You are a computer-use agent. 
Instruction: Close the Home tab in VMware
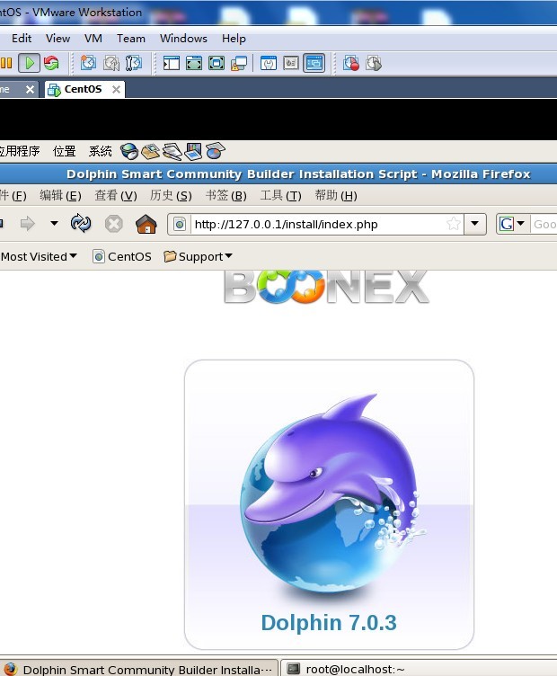pyautogui.click(x=30, y=89)
